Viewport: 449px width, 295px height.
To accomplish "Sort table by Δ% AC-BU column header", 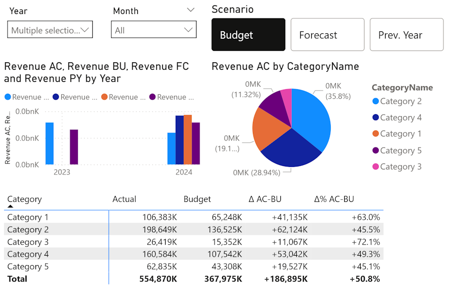I will pyautogui.click(x=334, y=199).
